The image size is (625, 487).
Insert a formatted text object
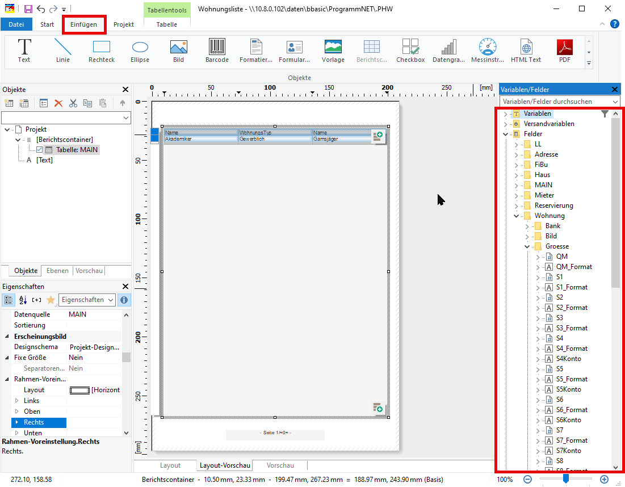point(256,51)
